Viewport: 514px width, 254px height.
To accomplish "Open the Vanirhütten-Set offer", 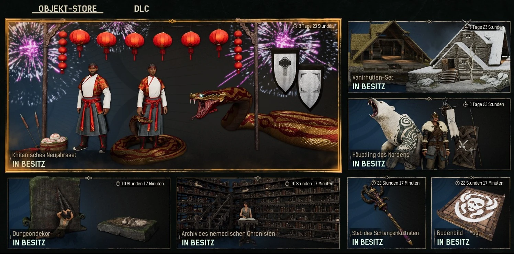I will (x=429, y=57).
